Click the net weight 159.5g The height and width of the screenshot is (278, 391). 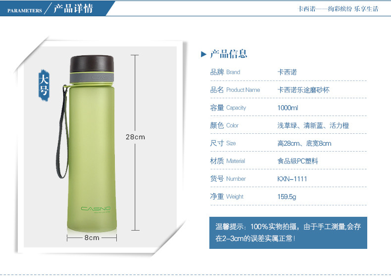[287, 197]
